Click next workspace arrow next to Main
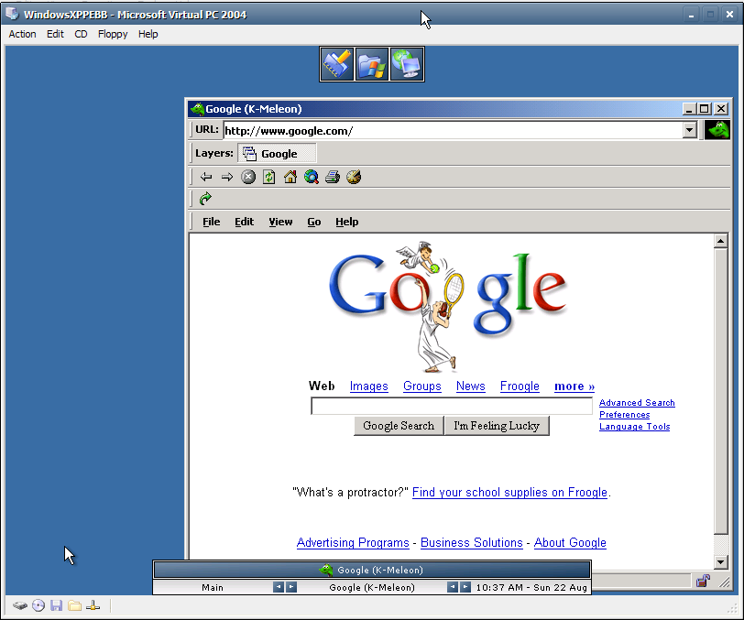Image resolution: width=744 pixels, height=620 pixels. [291, 587]
